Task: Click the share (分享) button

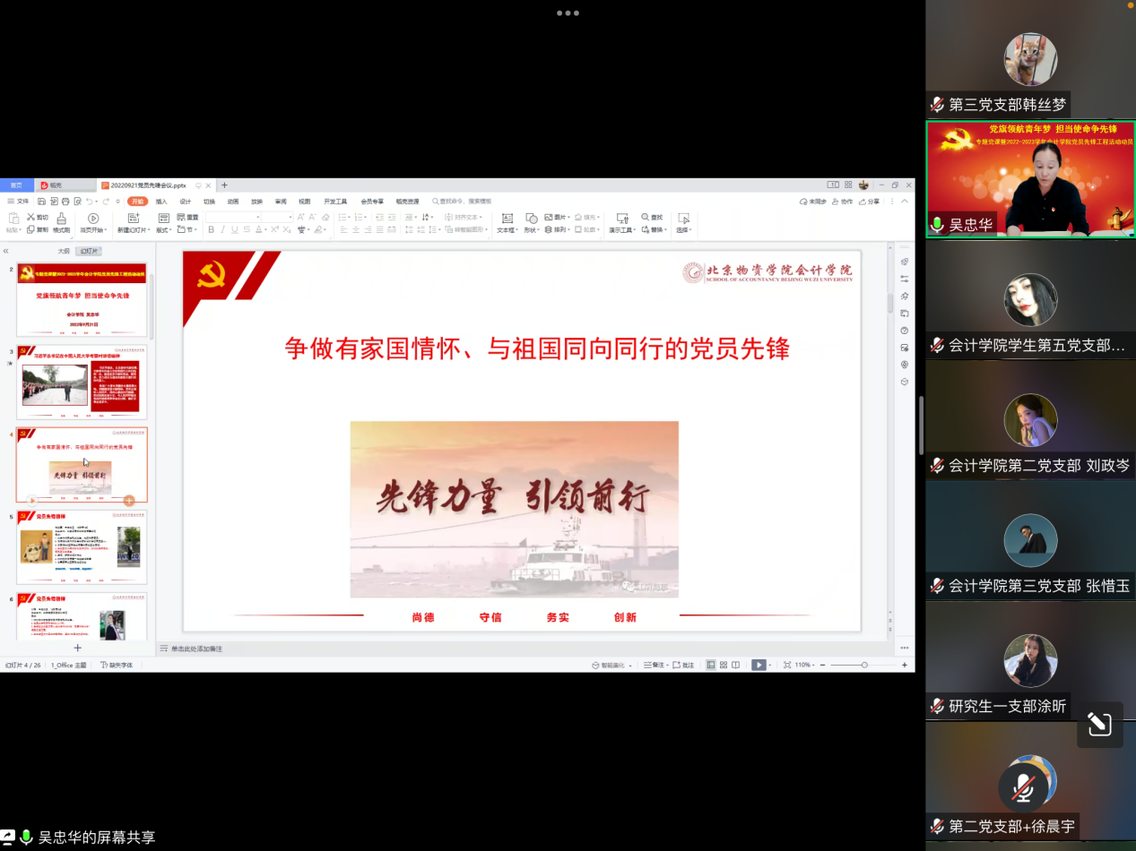Action: pos(869,202)
